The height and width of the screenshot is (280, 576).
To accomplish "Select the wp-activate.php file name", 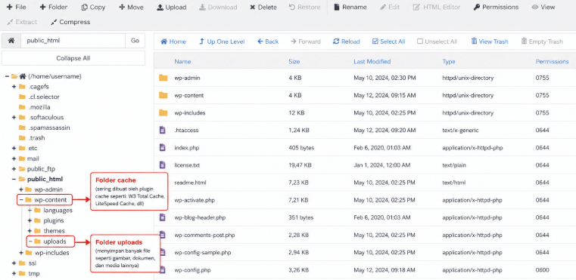I will 195,200.
